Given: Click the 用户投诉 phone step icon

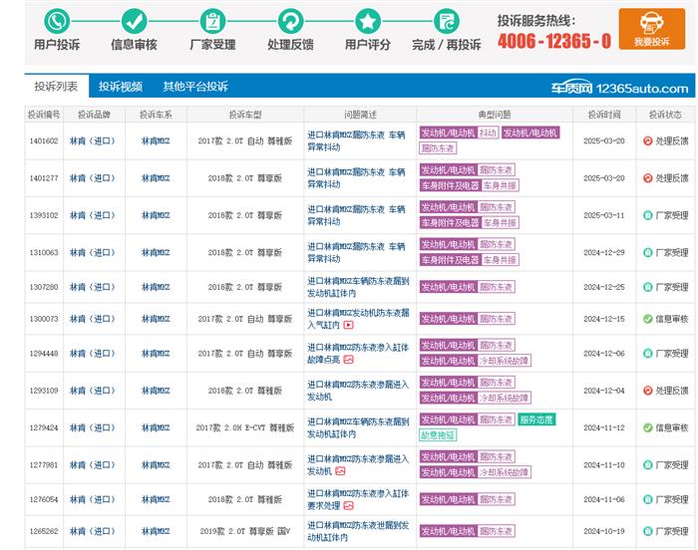Looking at the screenshot, I should coord(57,21).
